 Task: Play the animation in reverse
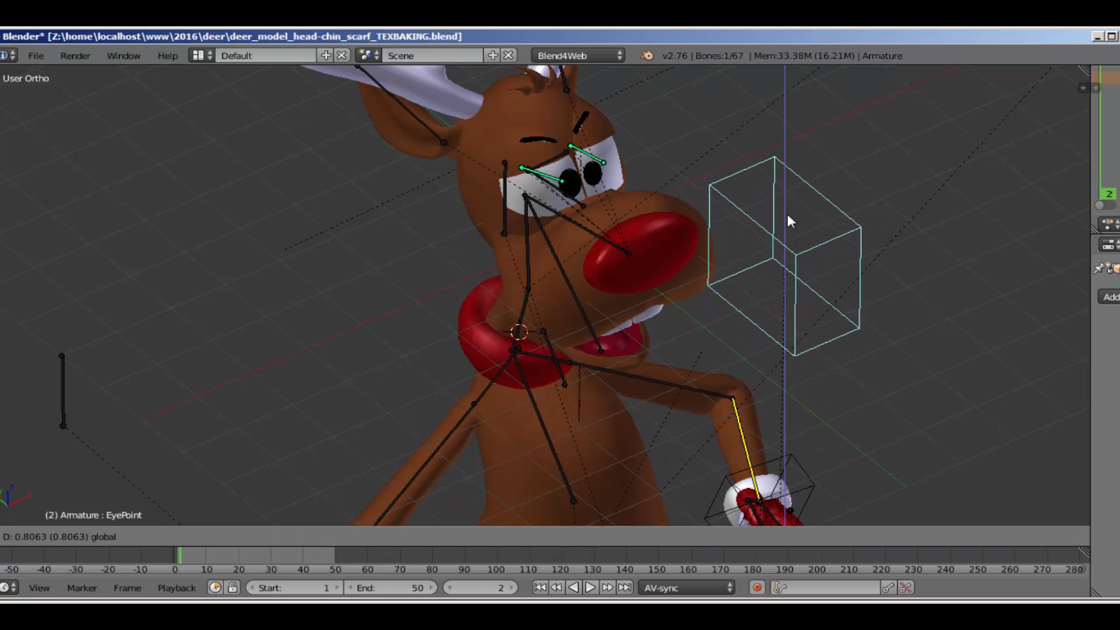pos(573,587)
